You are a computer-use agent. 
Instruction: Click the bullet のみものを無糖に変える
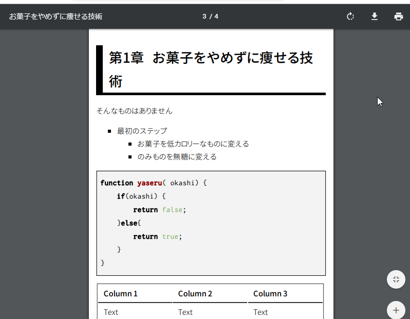(177, 156)
